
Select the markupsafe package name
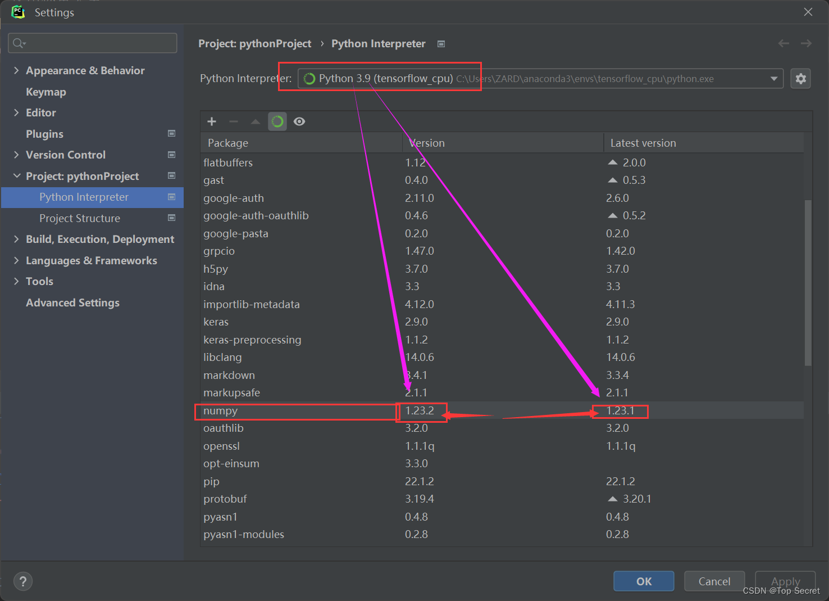pyautogui.click(x=231, y=392)
